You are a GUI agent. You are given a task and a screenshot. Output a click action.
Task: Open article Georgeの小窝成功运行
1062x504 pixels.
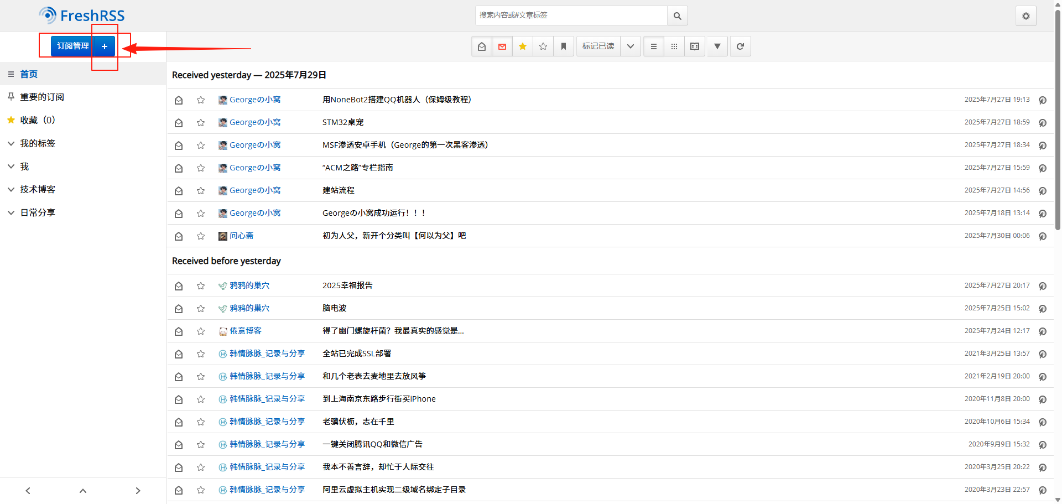click(x=374, y=213)
